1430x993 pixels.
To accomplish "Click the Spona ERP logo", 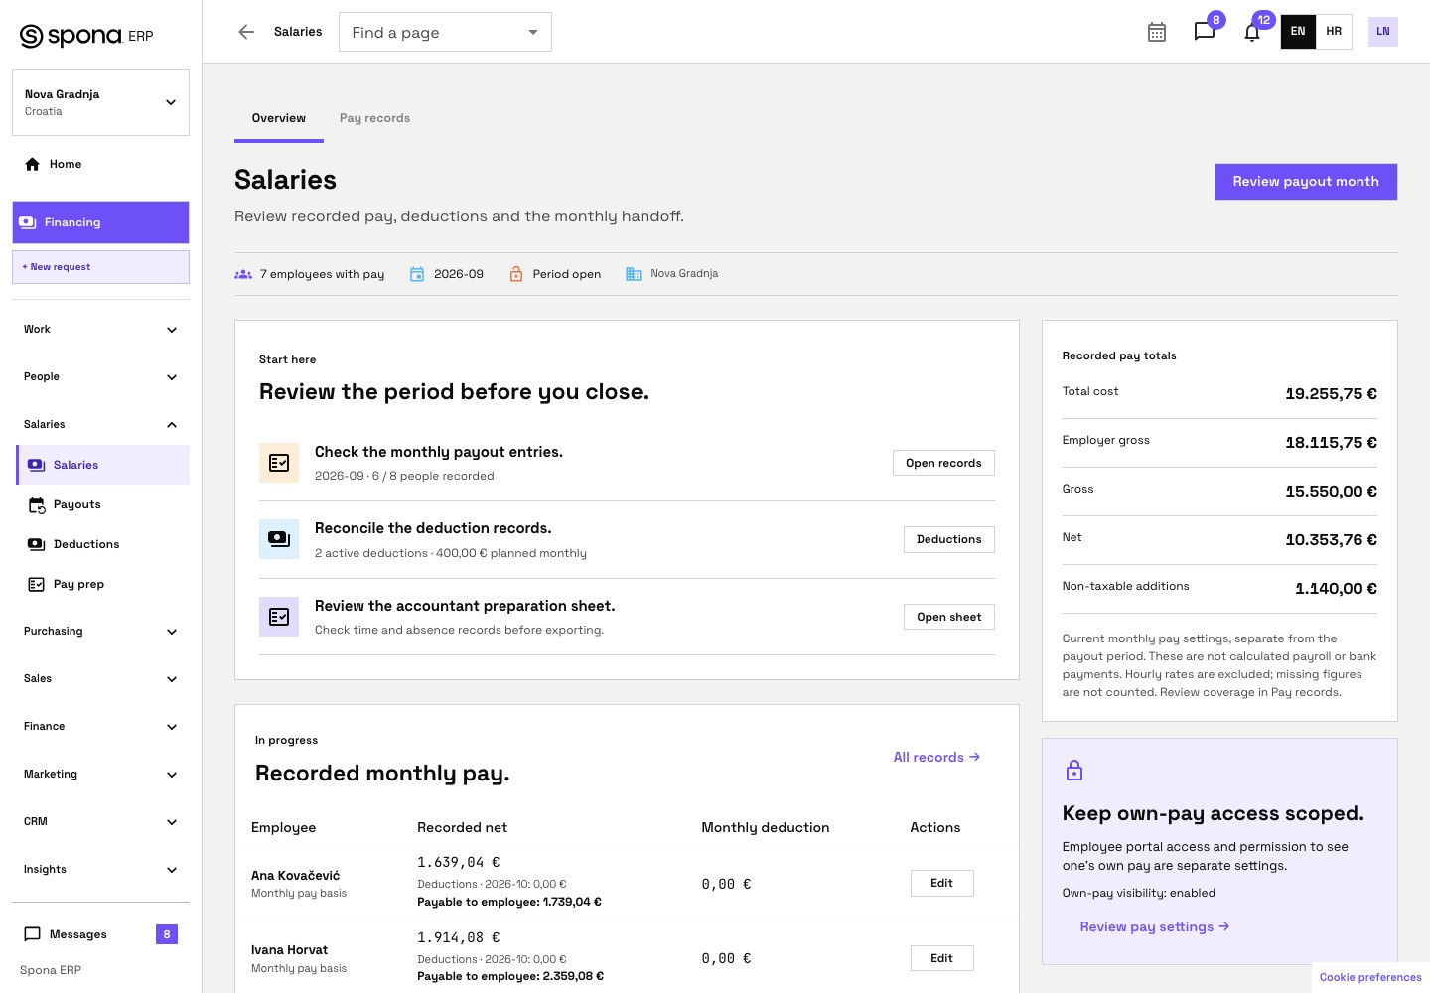I will click(86, 36).
